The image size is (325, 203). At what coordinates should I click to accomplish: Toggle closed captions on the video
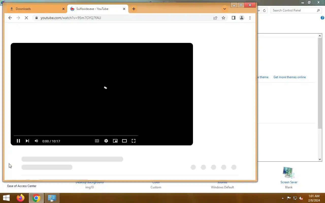point(97,141)
